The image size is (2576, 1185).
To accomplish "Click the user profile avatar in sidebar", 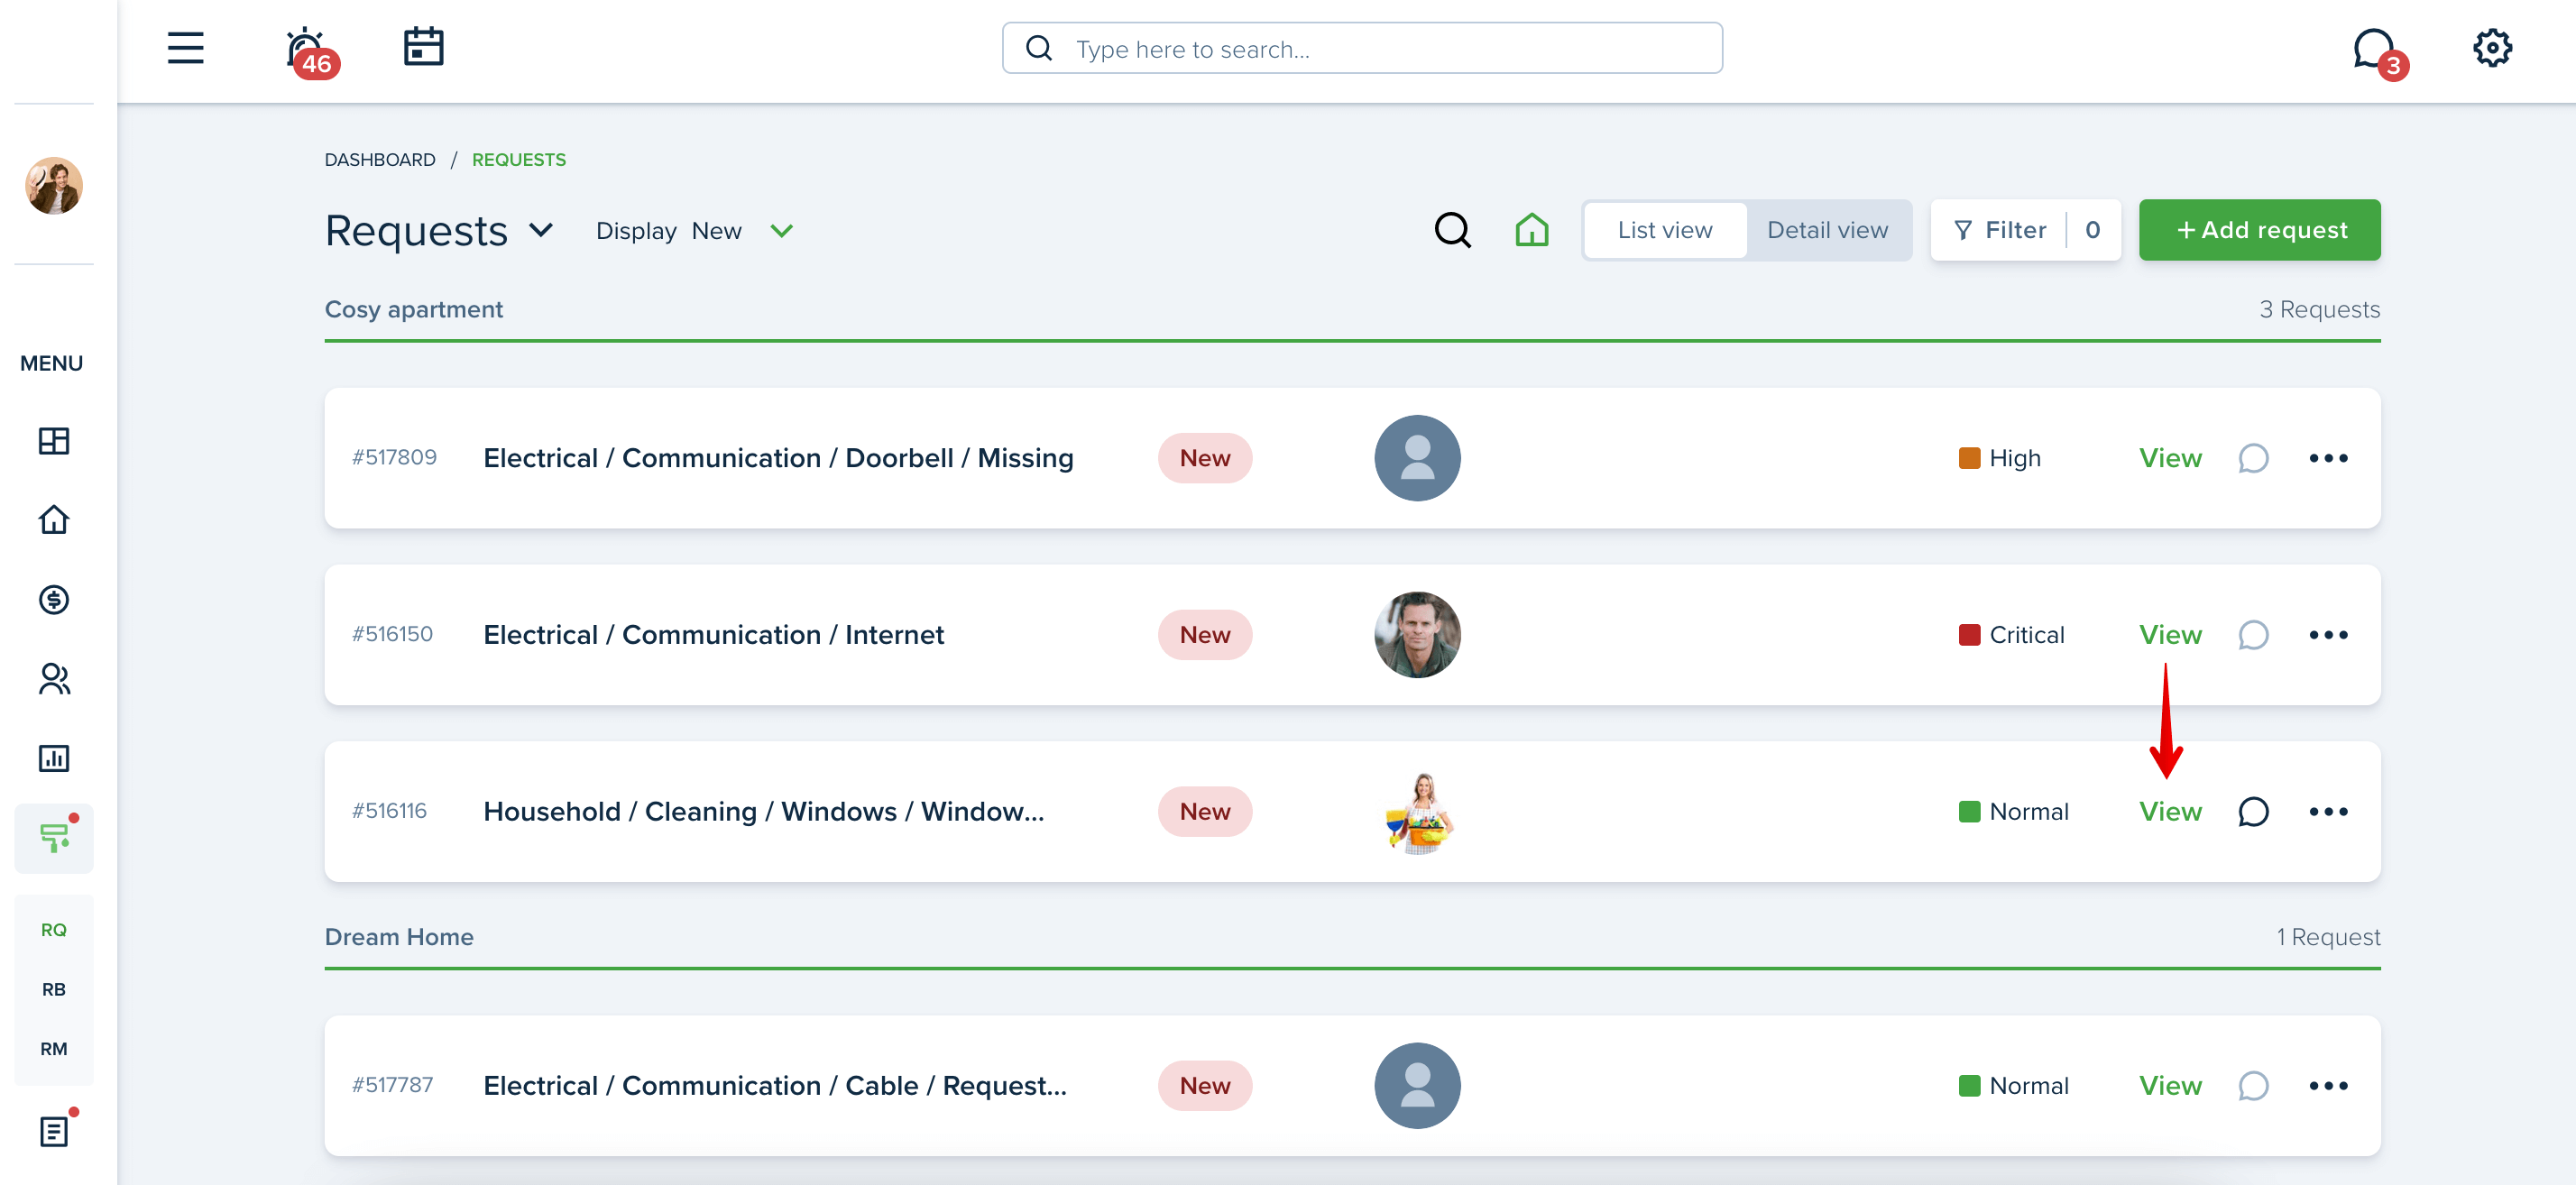I will pos(54,185).
